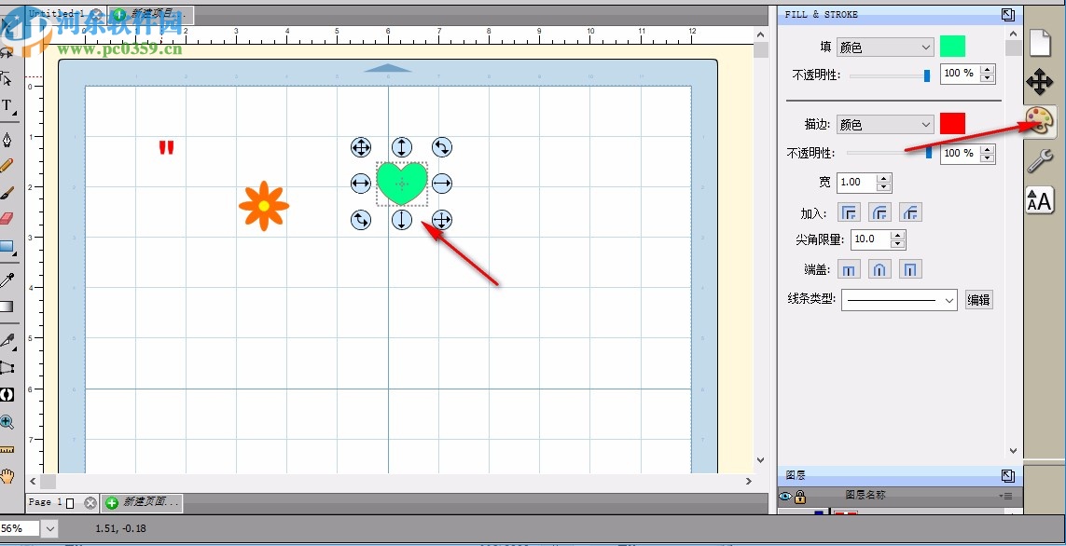This screenshot has height=546, width=1066.
Task: Click the bottom-left rotate handle of heart
Action: tap(361, 219)
